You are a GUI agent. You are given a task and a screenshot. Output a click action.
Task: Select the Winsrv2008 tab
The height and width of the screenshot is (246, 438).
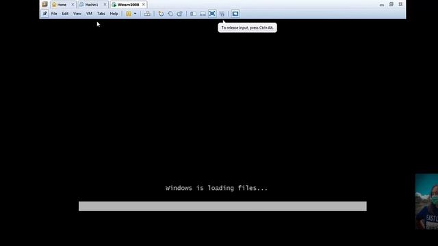(x=128, y=5)
